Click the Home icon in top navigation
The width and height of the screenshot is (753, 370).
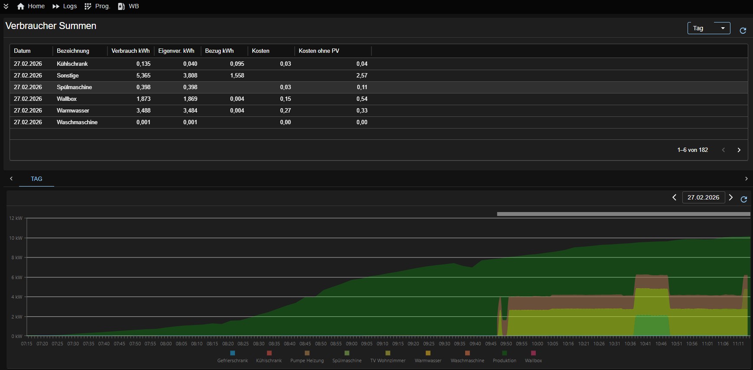[21, 6]
